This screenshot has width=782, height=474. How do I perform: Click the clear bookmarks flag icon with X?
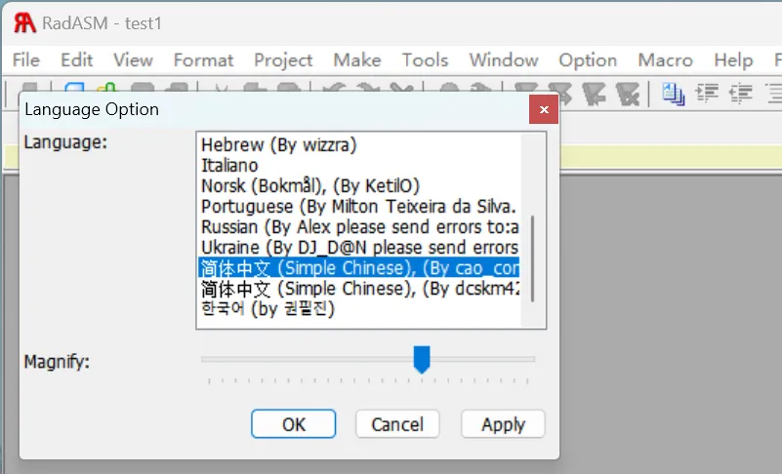[x=628, y=94]
